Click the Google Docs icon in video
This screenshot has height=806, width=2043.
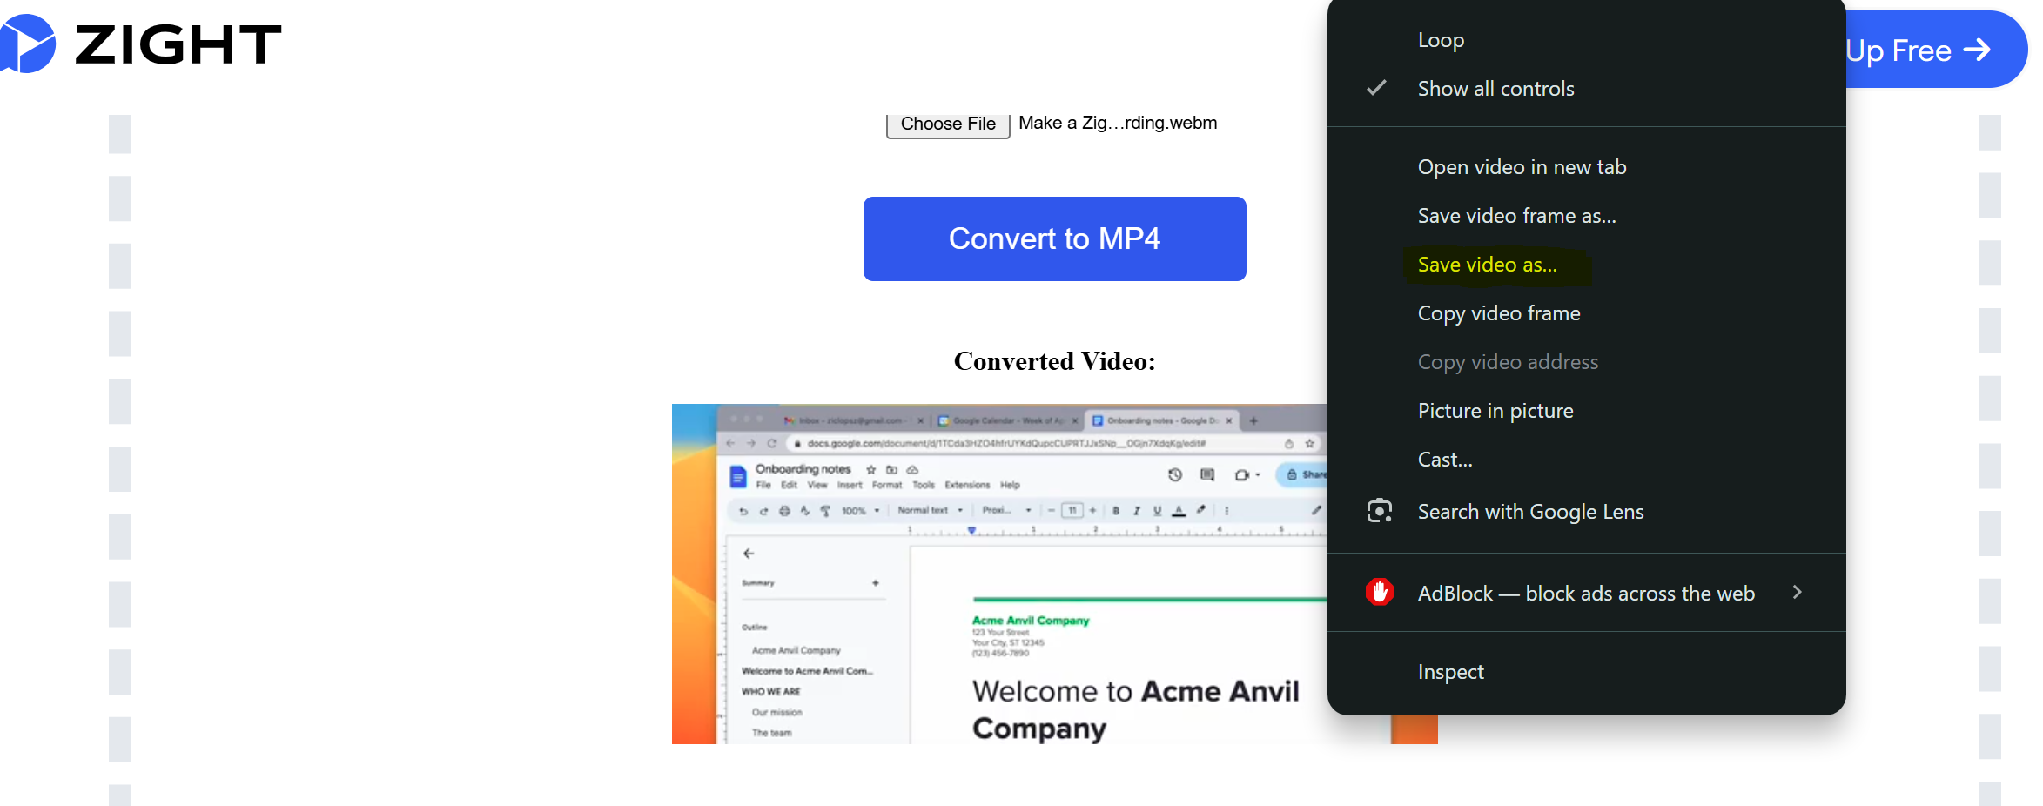tap(738, 476)
